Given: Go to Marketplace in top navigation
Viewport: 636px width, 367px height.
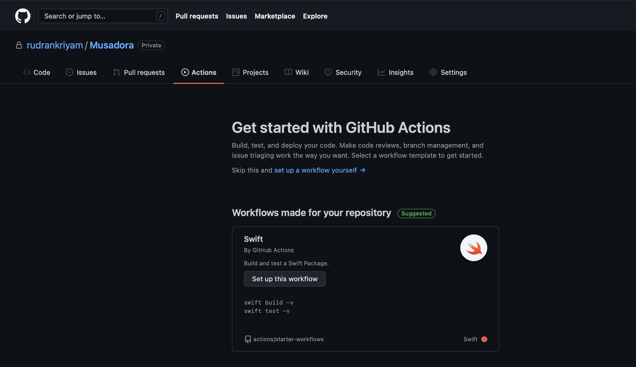Looking at the screenshot, I should [x=275, y=16].
